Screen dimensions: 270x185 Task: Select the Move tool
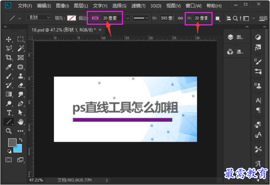click(x=8, y=39)
